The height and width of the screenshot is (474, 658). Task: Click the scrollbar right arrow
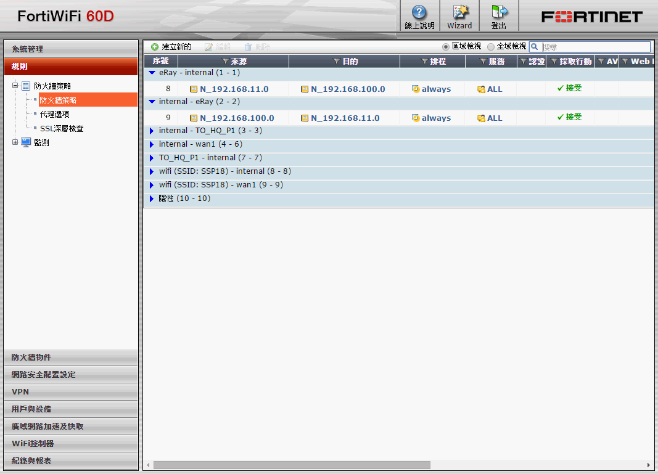pyautogui.click(x=649, y=465)
